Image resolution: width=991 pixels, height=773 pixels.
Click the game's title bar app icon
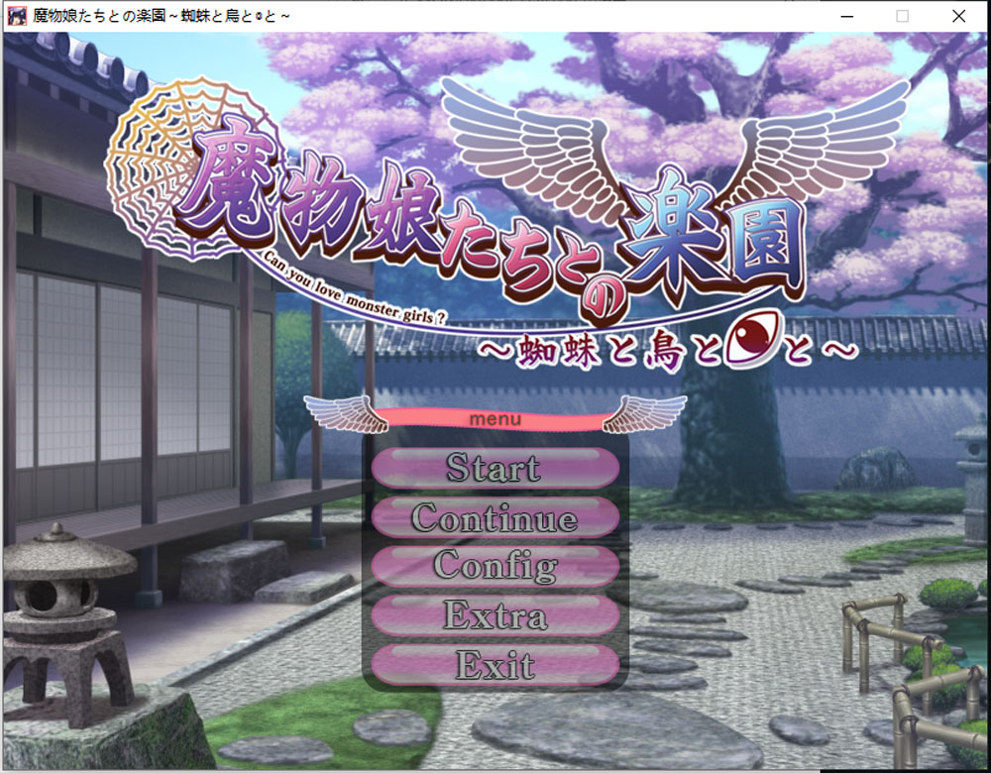tap(17, 16)
